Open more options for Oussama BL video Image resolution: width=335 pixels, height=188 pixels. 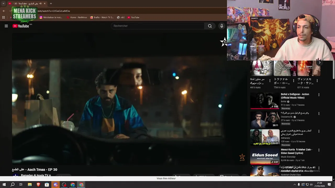tap(319, 114)
